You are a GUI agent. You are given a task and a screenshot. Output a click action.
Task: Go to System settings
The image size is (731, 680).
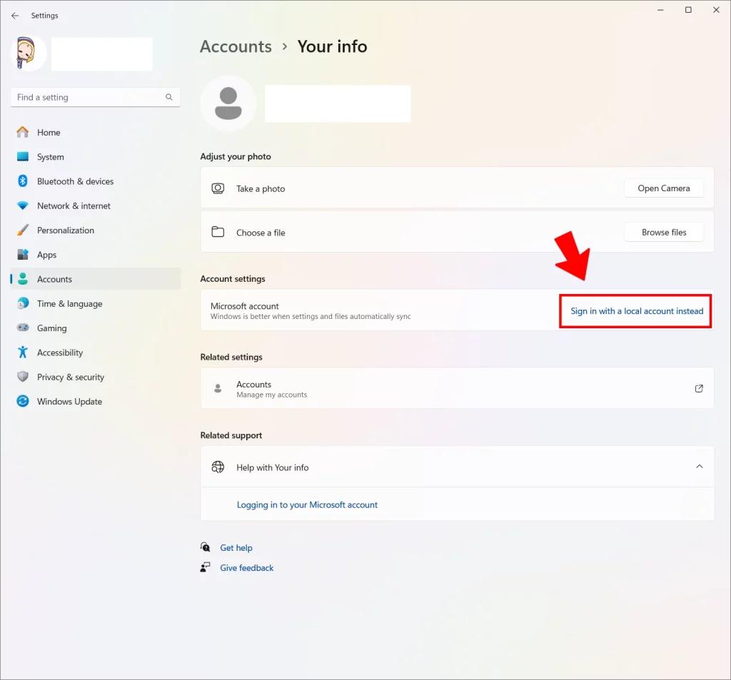point(96,156)
